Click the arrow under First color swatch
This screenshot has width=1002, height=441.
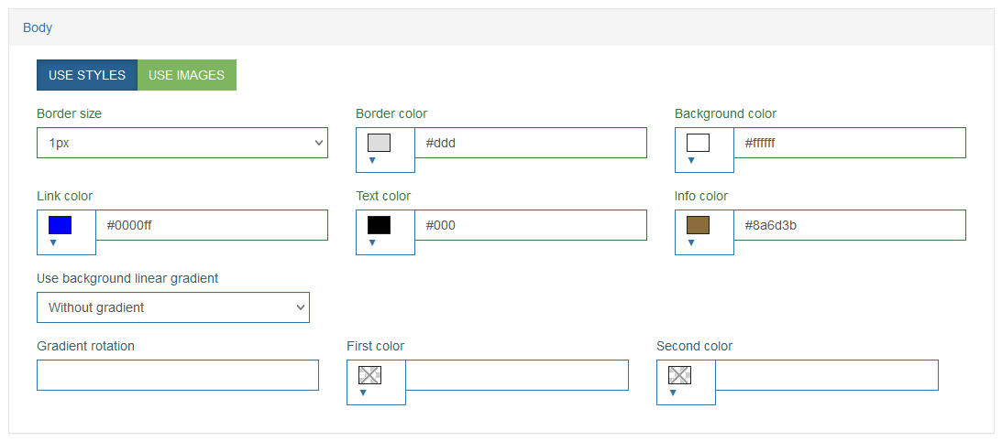point(363,393)
